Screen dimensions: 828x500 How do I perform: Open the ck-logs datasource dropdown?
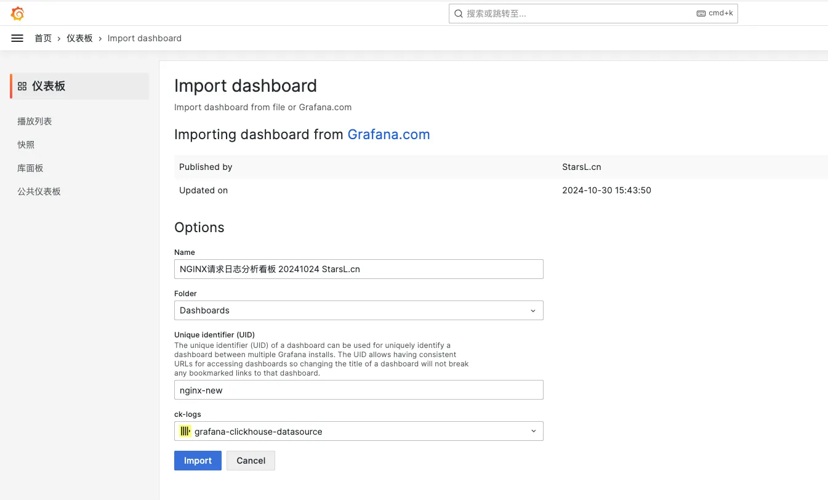(x=358, y=431)
